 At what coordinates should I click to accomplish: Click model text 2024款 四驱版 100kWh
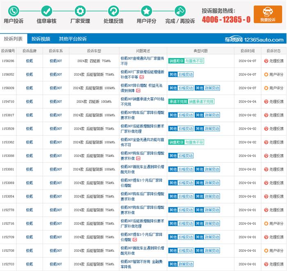pos(94,102)
